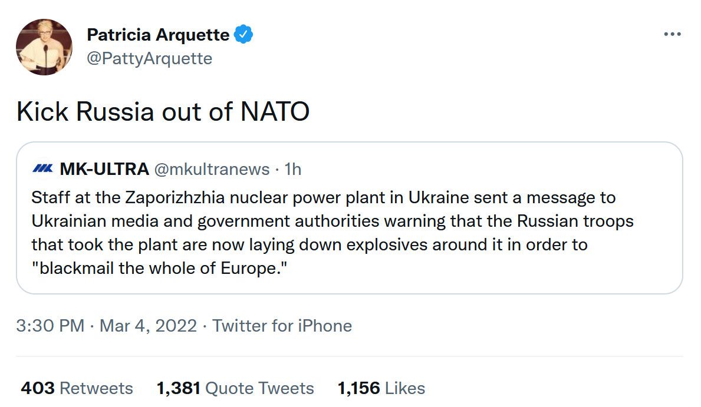Open the Twitter for iPhone source link
Screen dimensions: 701x407
click(282, 326)
